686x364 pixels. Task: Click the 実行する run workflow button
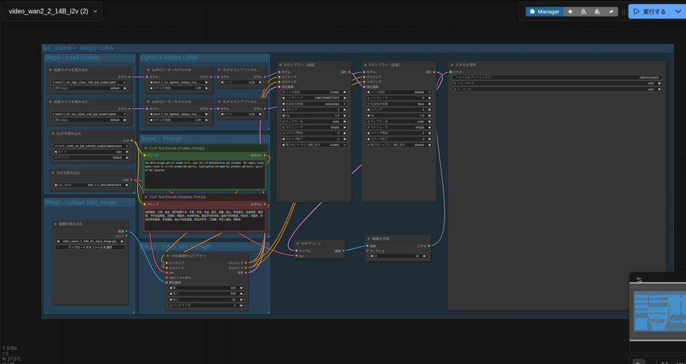click(648, 11)
